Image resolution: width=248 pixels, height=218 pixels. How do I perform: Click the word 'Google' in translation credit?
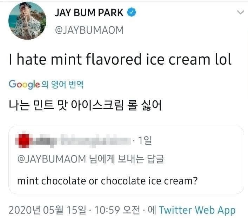[x=24, y=84]
